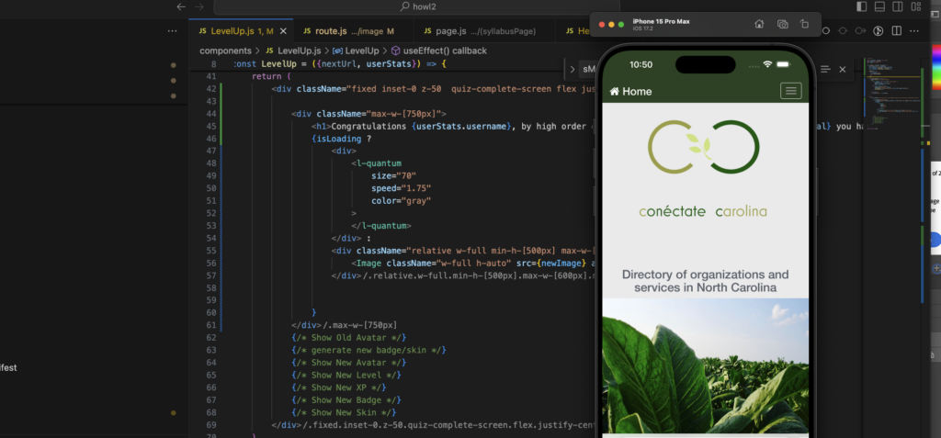Click line number 61 in gutter
Viewport: 941px width, 438px height.
tap(210, 325)
